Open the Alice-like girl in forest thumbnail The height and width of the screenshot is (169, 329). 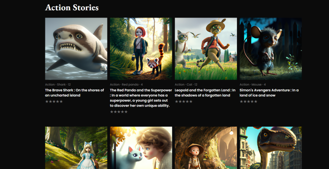pyautogui.click(x=76, y=148)
